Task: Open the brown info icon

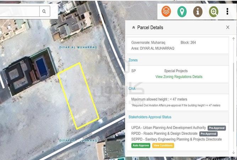Action: point(198,11)
